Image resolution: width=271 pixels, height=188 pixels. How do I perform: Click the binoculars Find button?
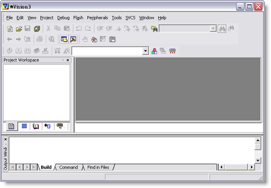(222, 29)
